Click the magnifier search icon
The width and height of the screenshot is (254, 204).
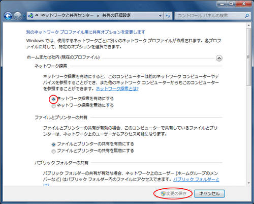click(x=247, y=16)
